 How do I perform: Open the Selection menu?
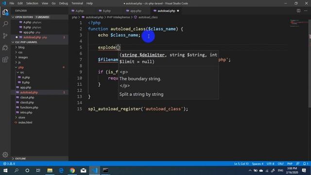[x=32, y=3]
